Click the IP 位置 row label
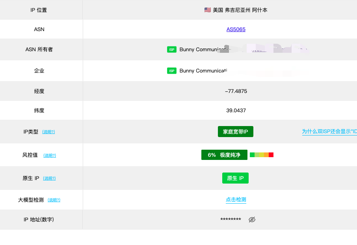This screenshot has height=245, width=357. [39, 10]
